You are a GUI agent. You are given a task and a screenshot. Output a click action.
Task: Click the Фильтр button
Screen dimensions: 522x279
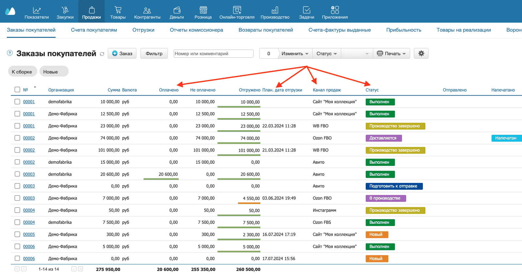pyautogui.click(x=154, y=53)
